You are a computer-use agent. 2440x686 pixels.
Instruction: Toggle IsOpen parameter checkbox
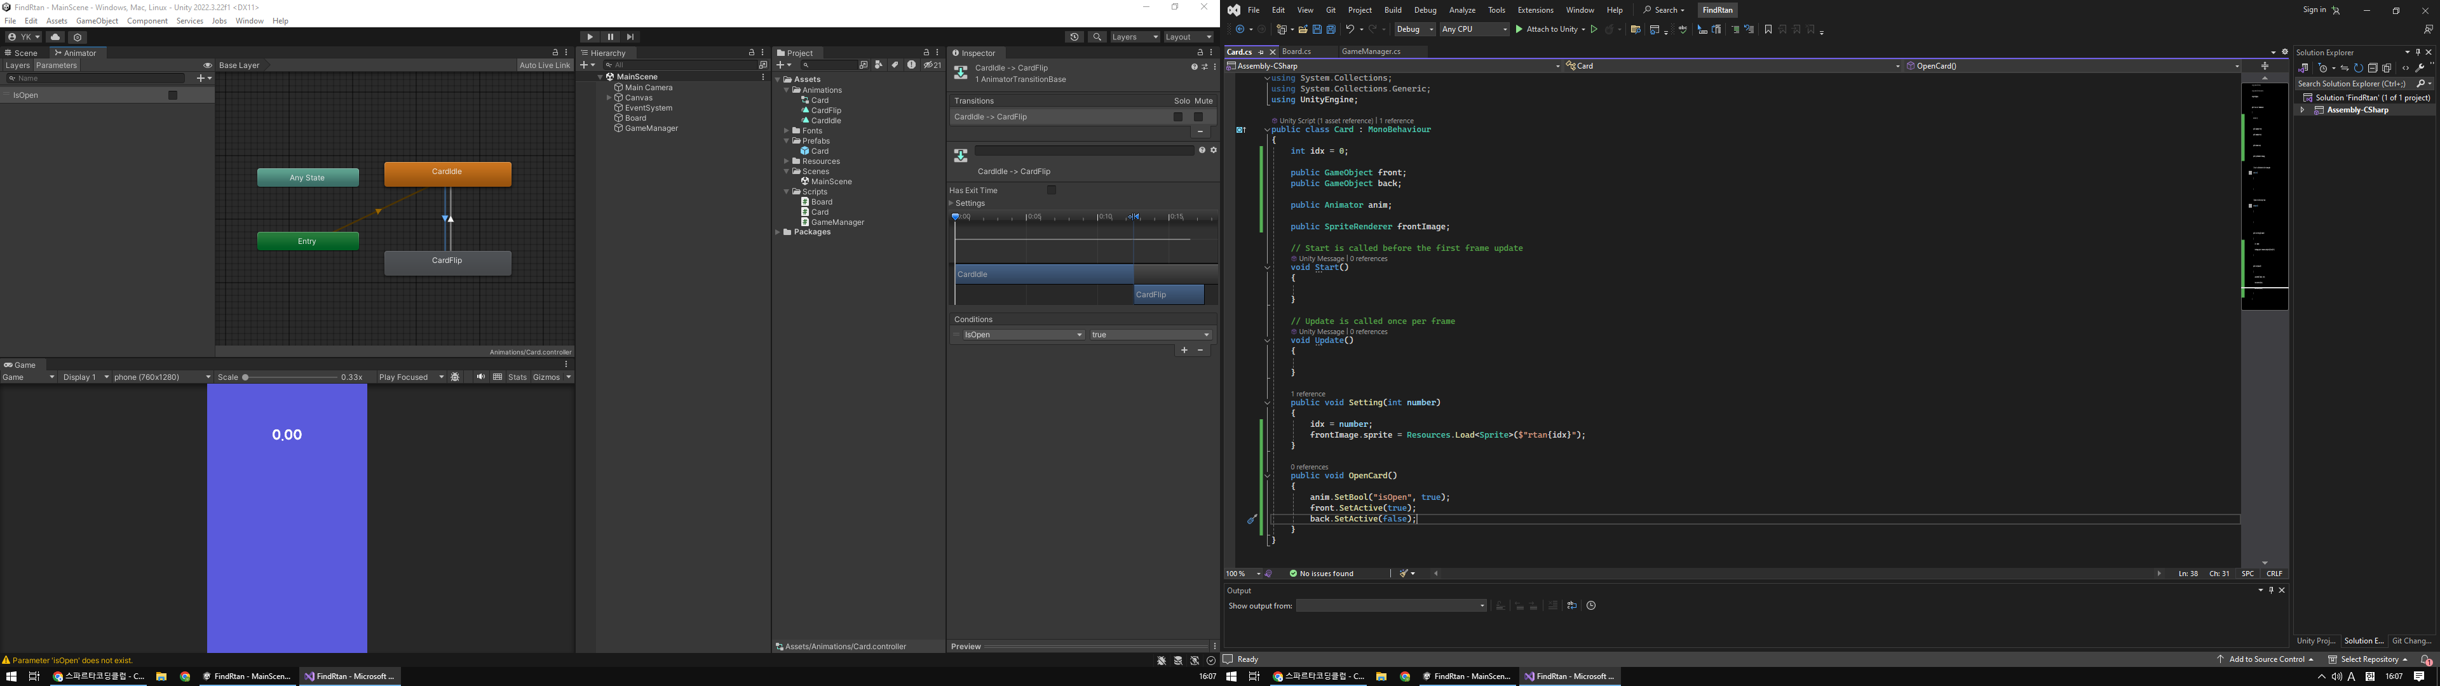click(172, 95)
